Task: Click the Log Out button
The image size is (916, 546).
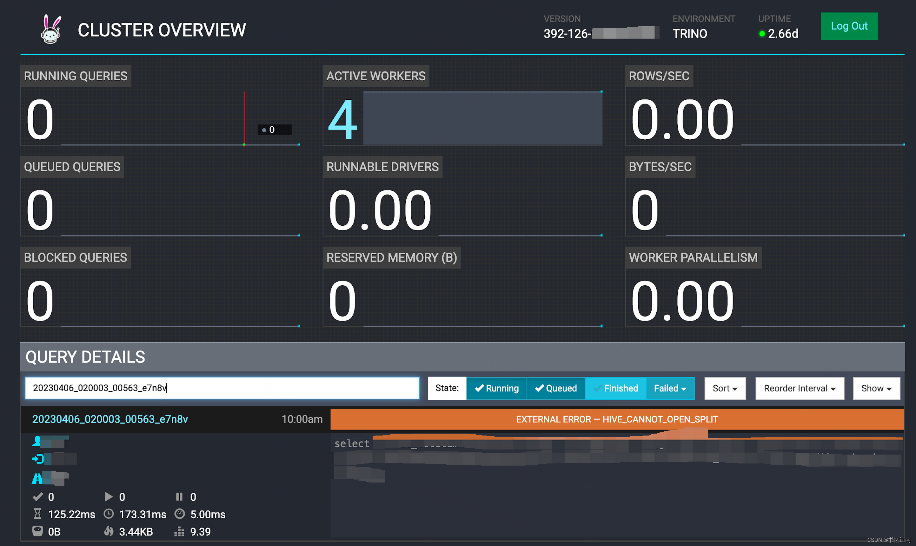Action: pyautogui.click(x=849, y=26)
